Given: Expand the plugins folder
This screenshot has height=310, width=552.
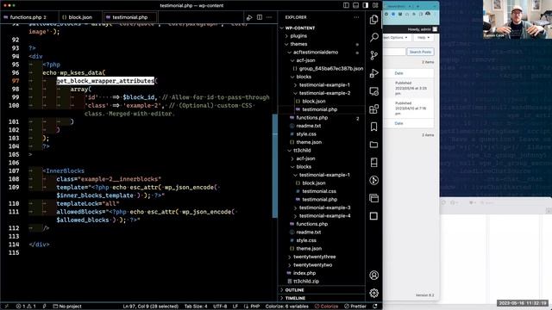Looking at the screenshot, I should pyautogui.click(x=298, y=36).
